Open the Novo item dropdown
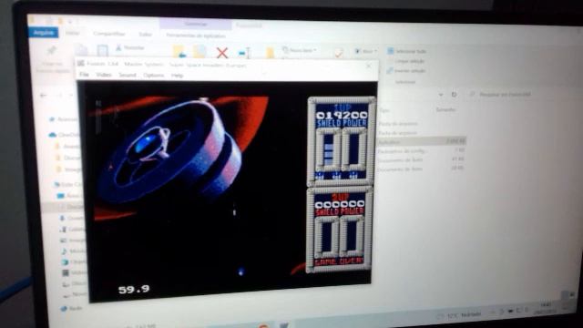Screen dimensions: 583x328 point(300,50)
